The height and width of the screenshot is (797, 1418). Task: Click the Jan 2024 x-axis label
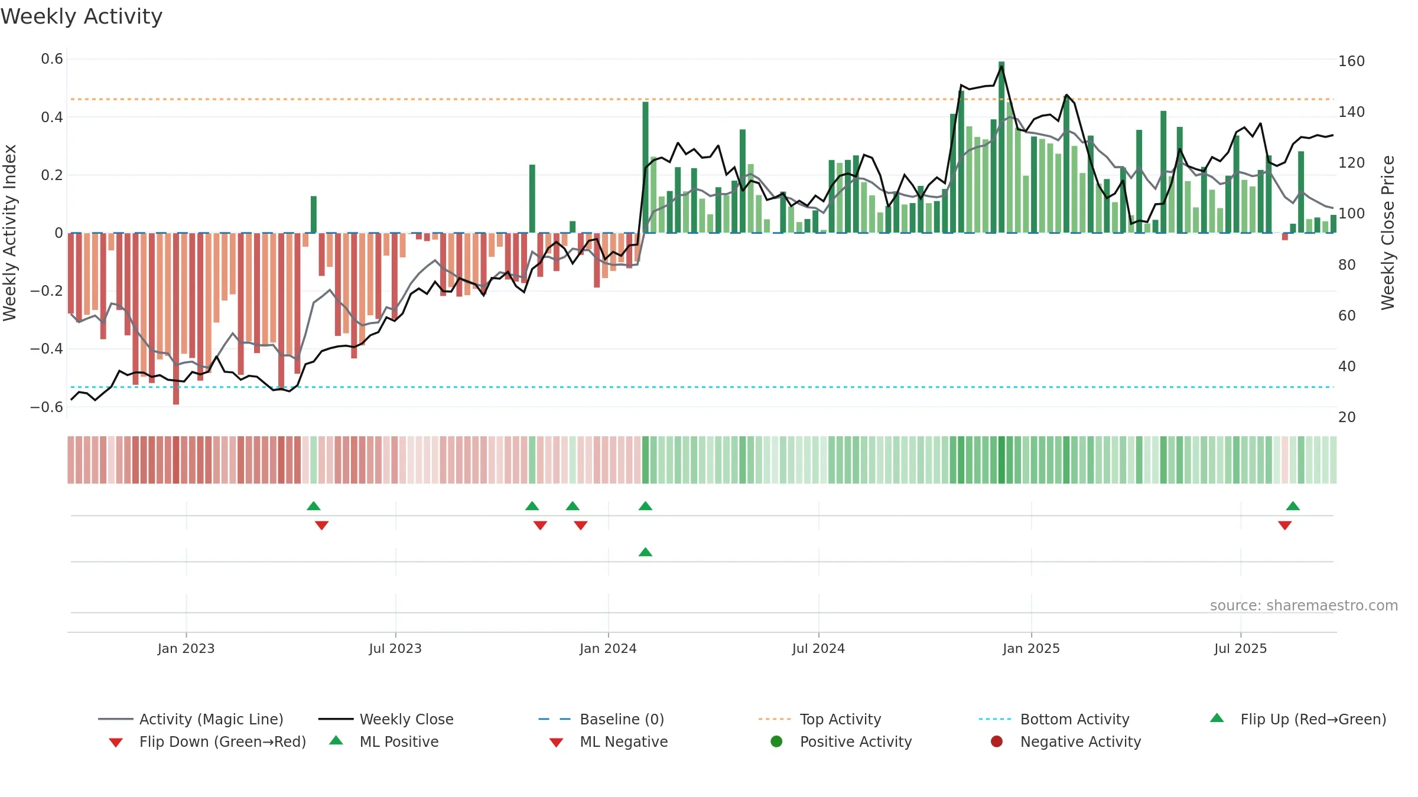coord(608,649)
